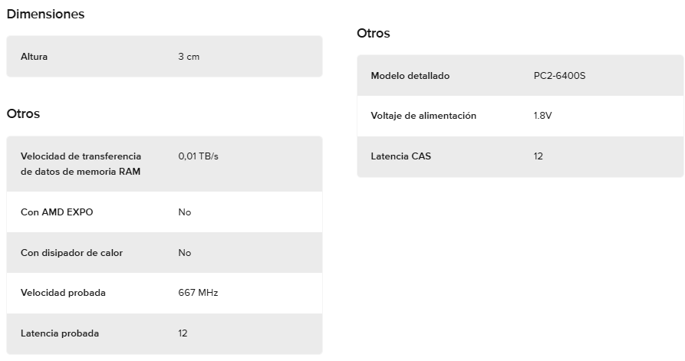
Task: Click the Latencia probada value 12
Action: pyautogui.click(x=183, y=333)
